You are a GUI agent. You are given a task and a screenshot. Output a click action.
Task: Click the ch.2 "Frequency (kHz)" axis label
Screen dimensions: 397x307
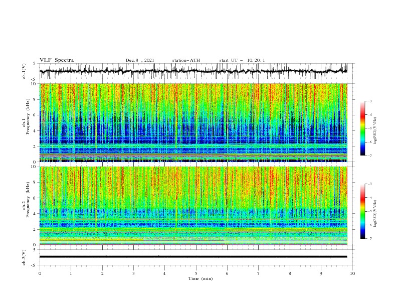pos(29,199)
